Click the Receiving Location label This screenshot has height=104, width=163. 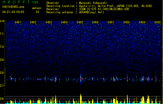click(x=60, y=6)
